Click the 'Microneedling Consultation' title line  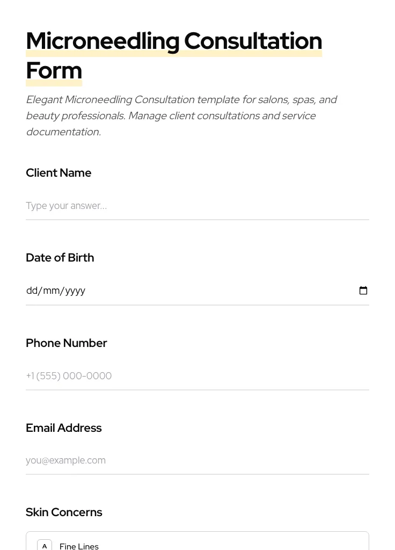[x=174, y=41]
